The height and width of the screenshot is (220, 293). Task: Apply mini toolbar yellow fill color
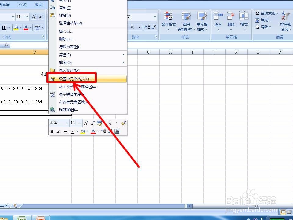tap(83, 131)
